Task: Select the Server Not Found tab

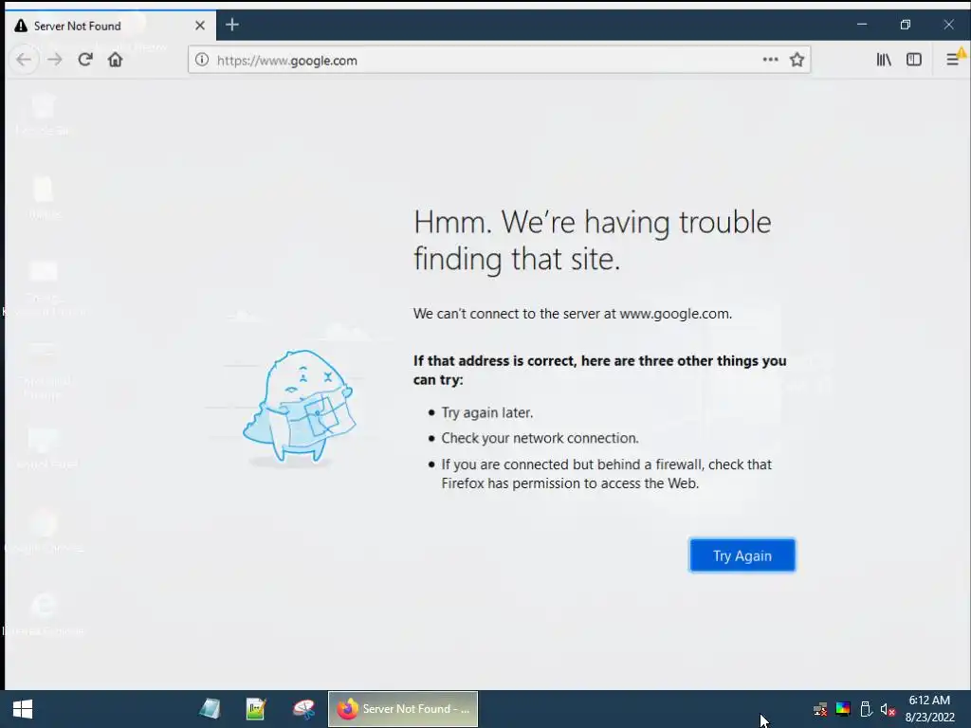Action: tap(111, 26)
